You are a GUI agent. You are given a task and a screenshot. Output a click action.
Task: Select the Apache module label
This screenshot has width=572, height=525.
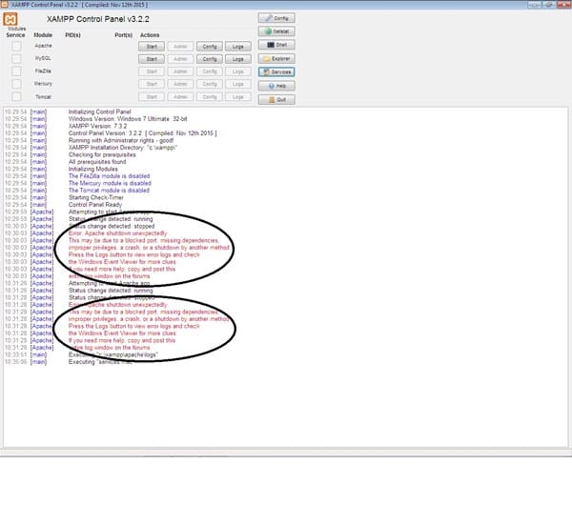point(43,46)
